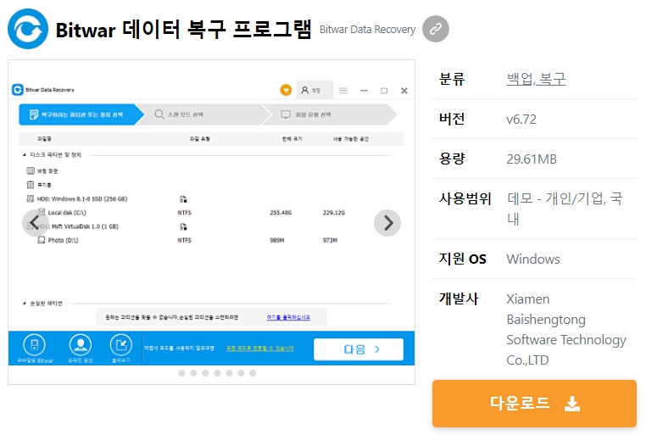Click the 229.12G free space cell

click(x=334, y=213)
